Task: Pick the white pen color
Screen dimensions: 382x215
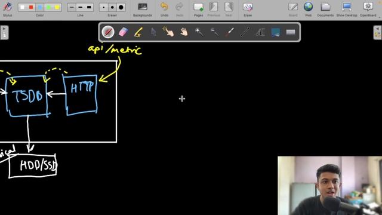Action: coord(22,7)
